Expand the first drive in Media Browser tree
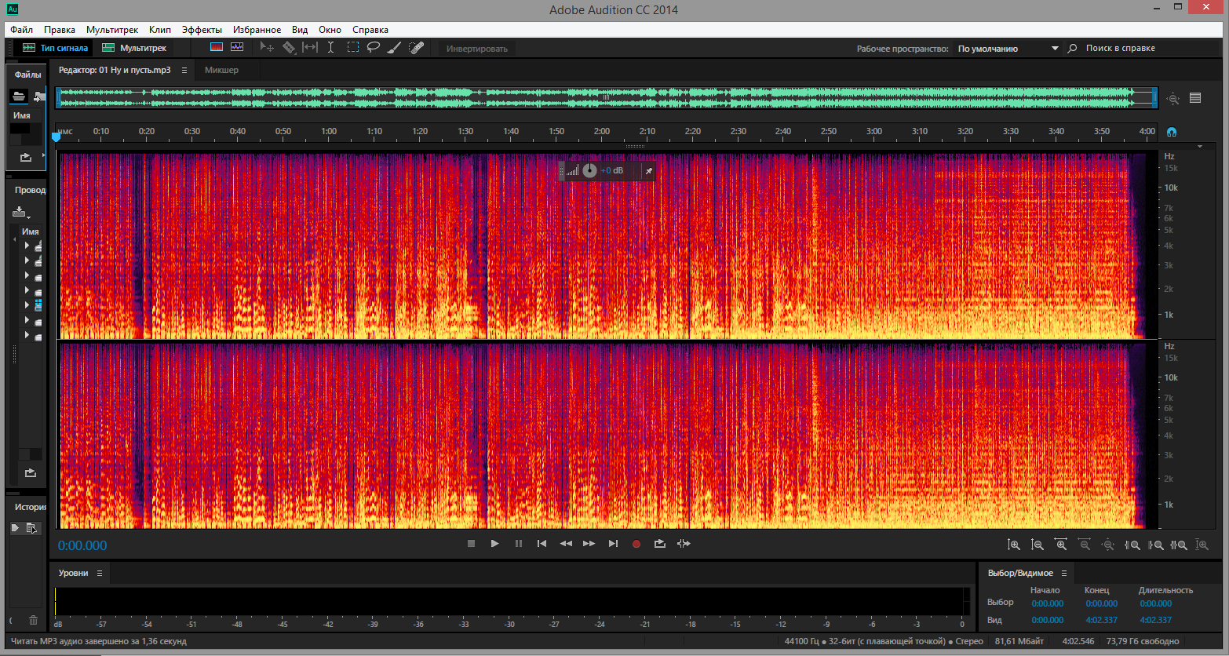This screenshot has width=1229, height=656. click(27, 246)
